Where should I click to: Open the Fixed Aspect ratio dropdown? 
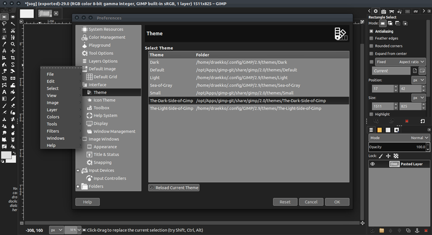pos(400,62)
